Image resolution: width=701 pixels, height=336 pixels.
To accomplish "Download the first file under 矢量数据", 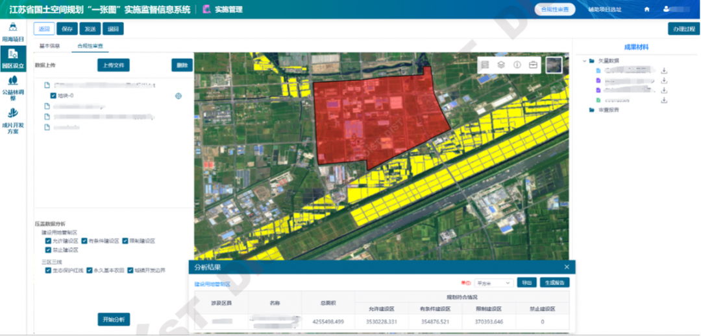I will click(x=664, y=71).
